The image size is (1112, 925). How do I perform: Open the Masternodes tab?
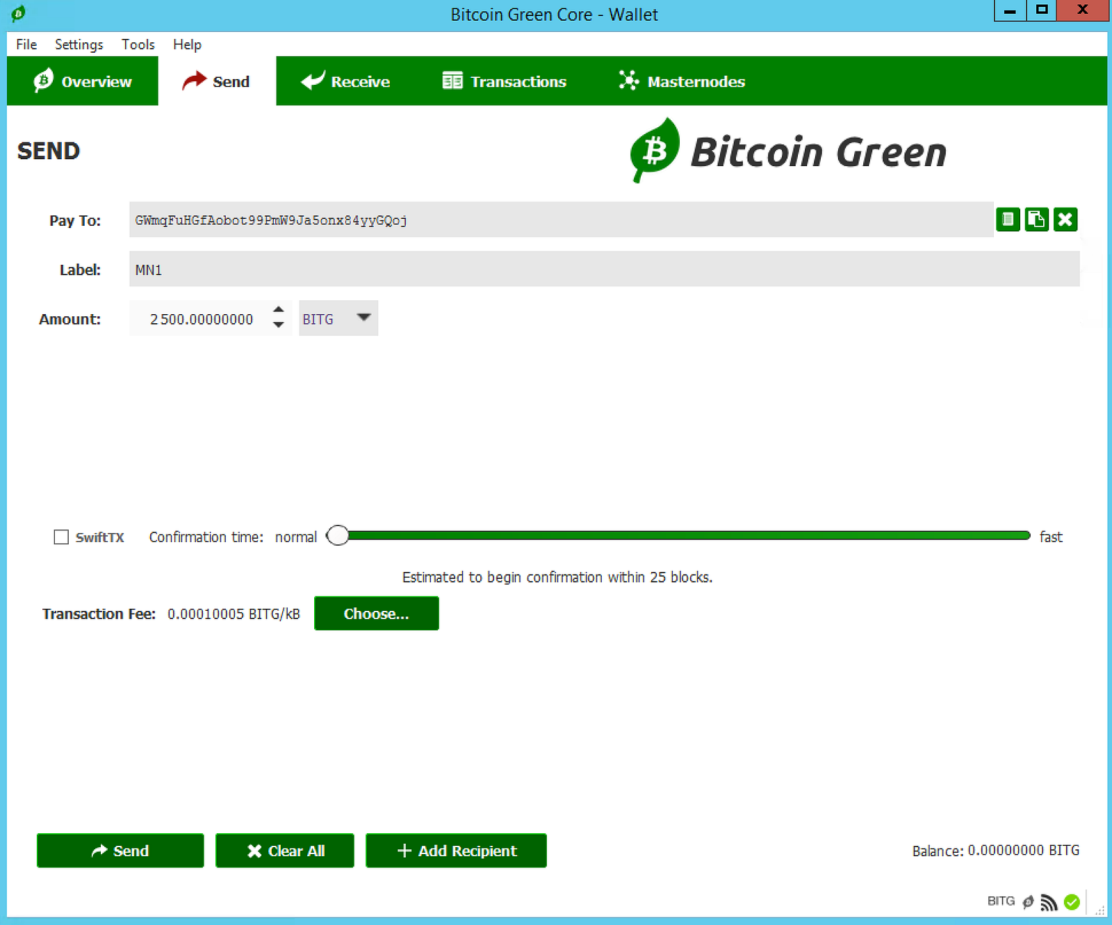[682, 81]
